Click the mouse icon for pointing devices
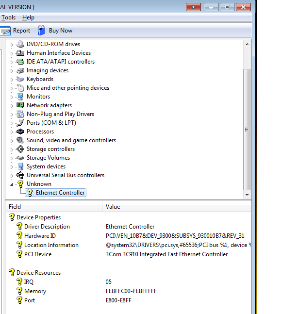This screenshot has width=298, height=314. click(20, 88)
